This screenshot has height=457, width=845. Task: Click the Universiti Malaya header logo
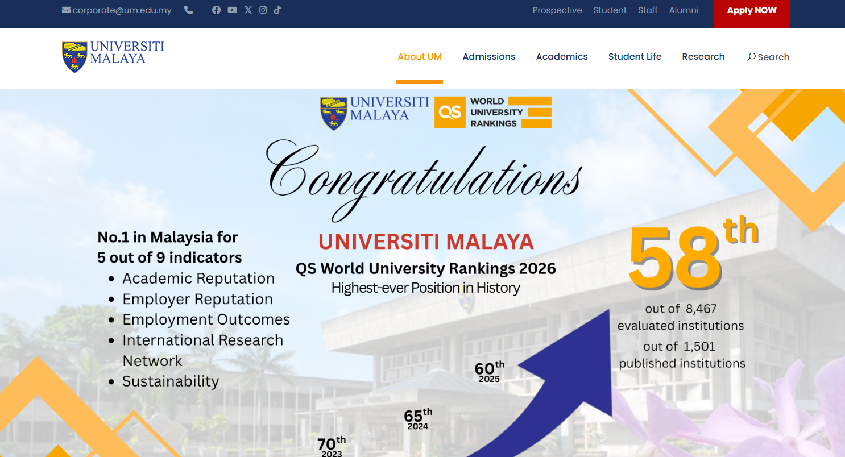[x=113, y=56]
